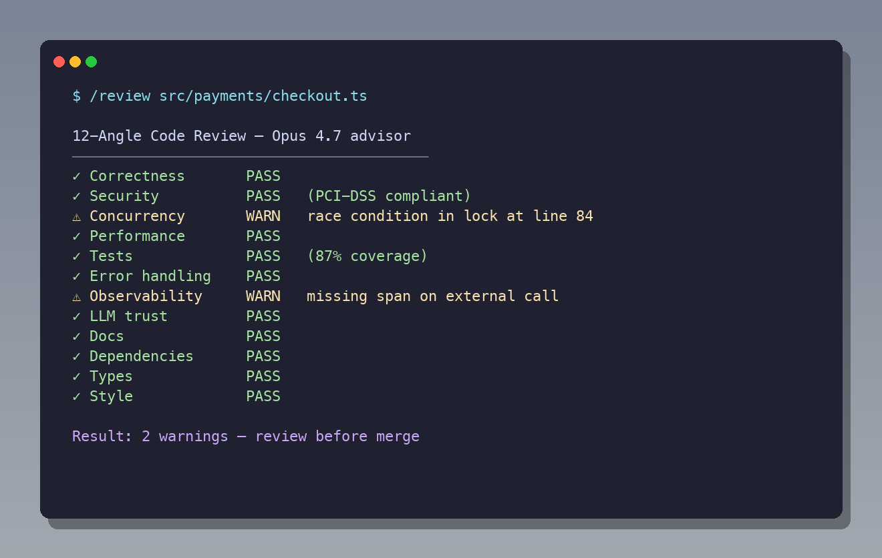882x558 pixels.
Task: Click the checkmark next to Style
Action: click(76, 396)
